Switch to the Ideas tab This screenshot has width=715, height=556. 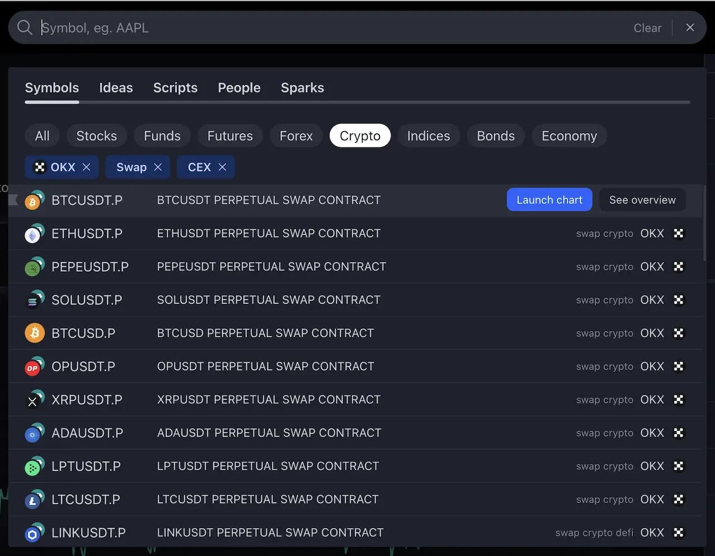[x=116, y=88]
